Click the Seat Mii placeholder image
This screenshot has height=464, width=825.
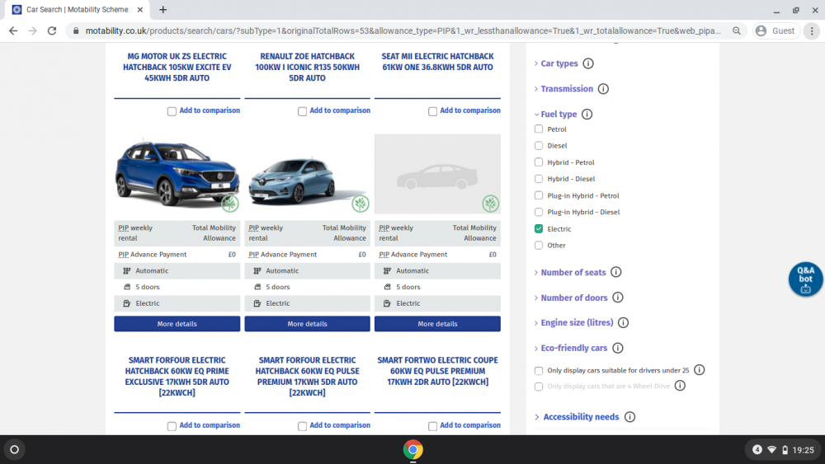pyautogui.click(x=438, y=174)
